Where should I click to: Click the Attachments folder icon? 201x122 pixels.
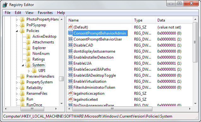pyautogui.click(x=28, y=42)
